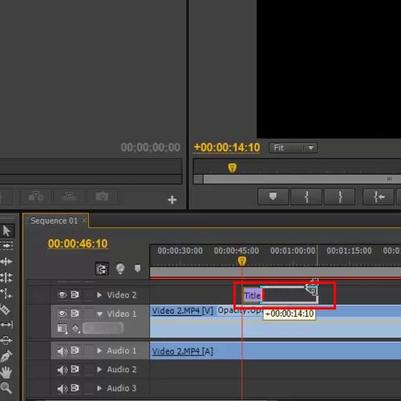
Task: Expand the Video 2 track
Action: point(99,295)
